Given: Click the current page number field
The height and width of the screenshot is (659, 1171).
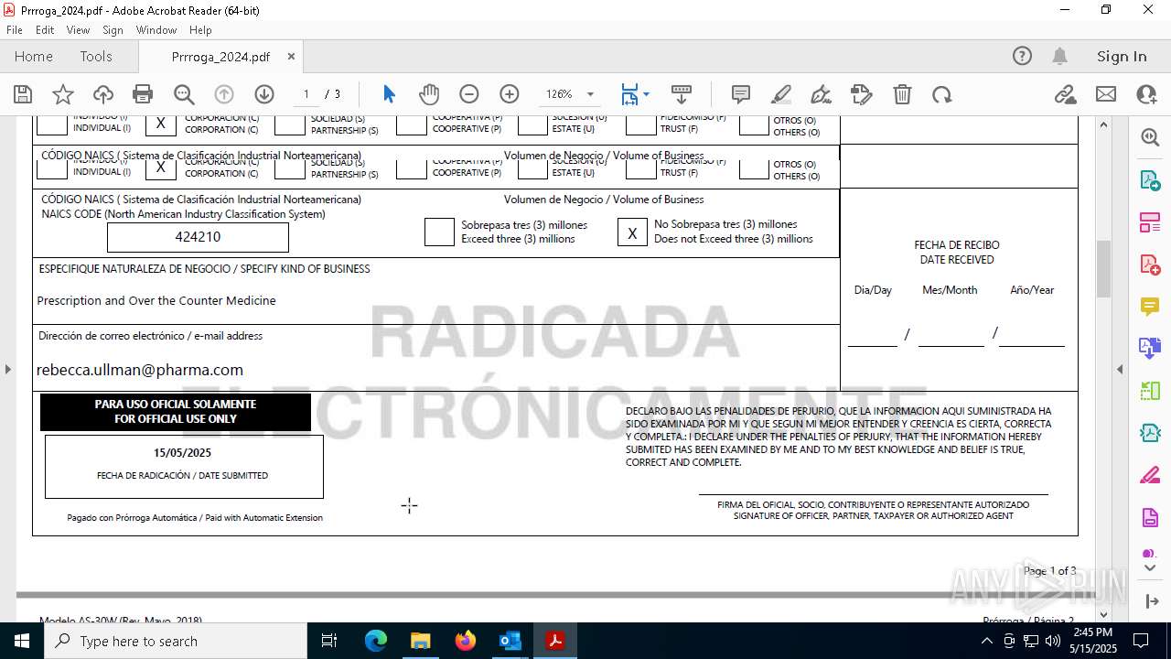Looking at the screenshot, I should click(x=306, y=94).
